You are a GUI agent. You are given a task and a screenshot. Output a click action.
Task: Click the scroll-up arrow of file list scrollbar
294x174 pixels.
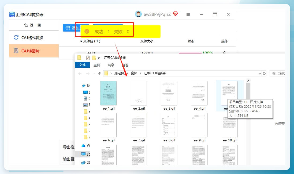click(x=248, y=81)
